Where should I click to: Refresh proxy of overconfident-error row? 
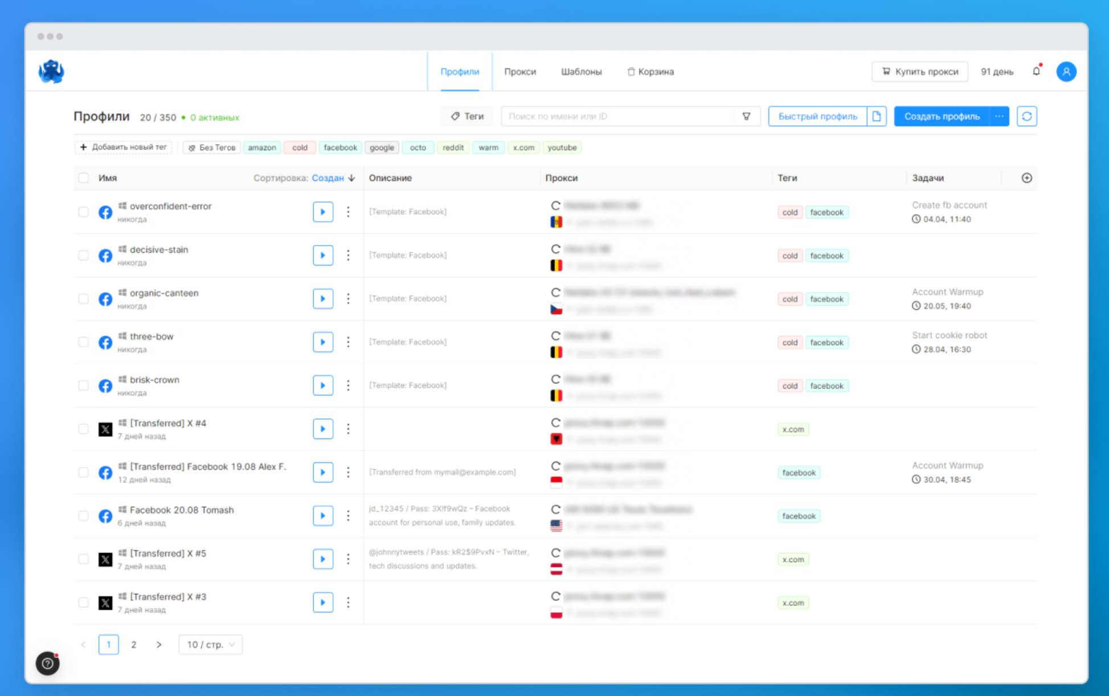click(556, 206)
